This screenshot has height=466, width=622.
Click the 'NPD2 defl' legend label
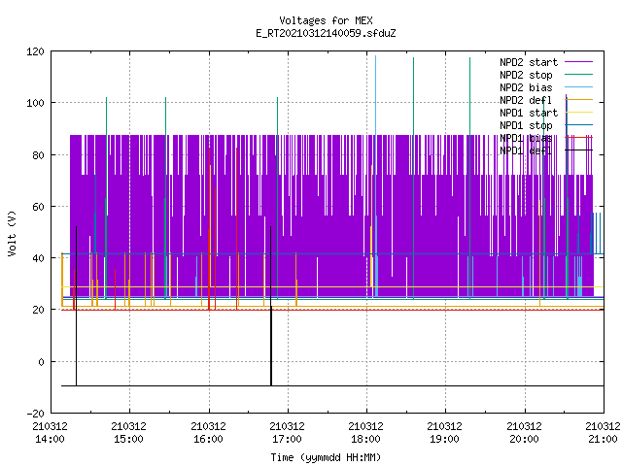pyautogui.click(x=526, y=100)
